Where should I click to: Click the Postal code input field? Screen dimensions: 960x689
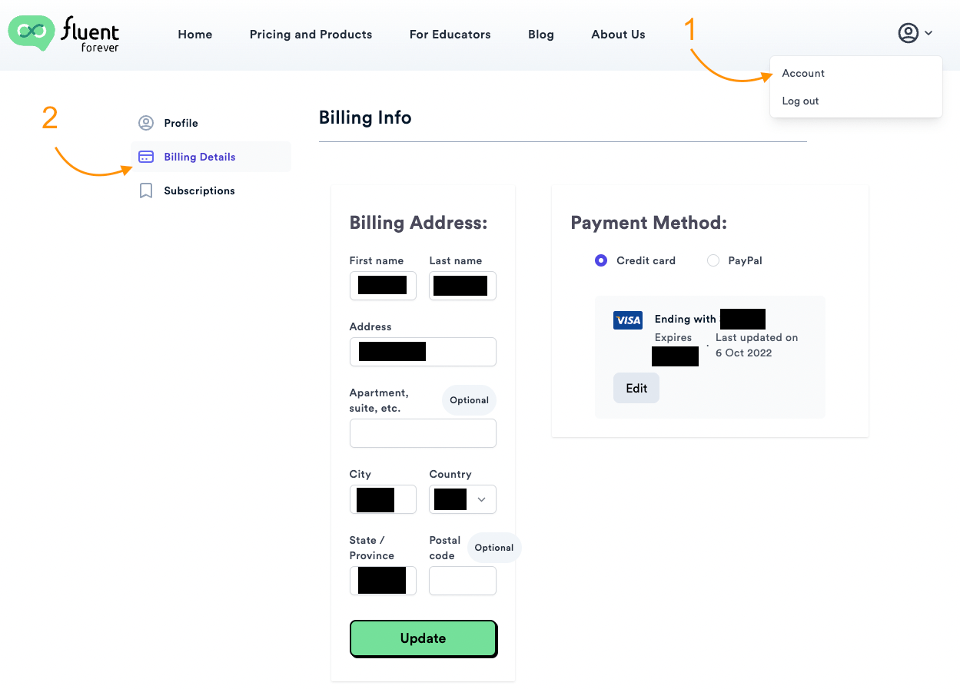462,581
